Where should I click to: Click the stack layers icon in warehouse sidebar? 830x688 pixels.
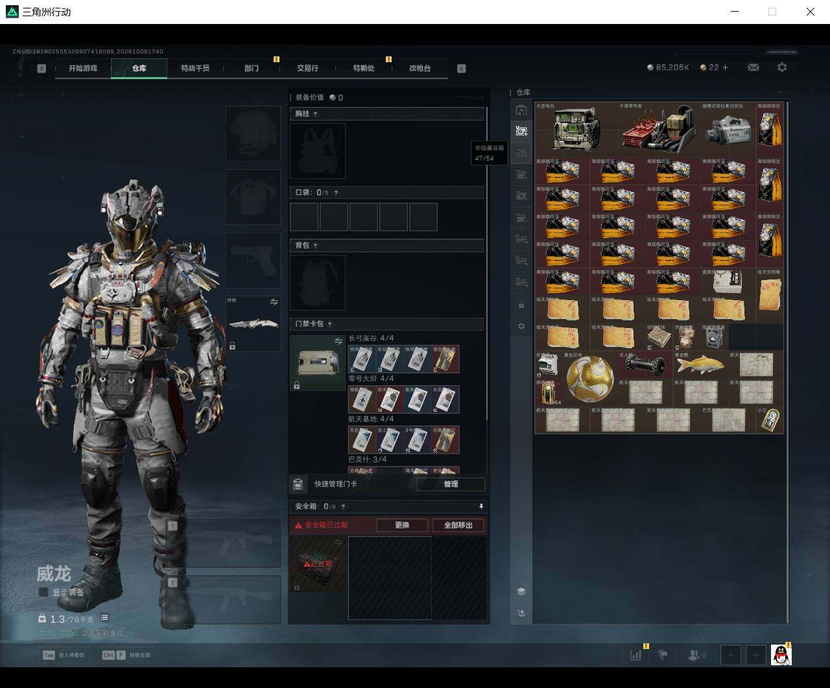point(521,591)
